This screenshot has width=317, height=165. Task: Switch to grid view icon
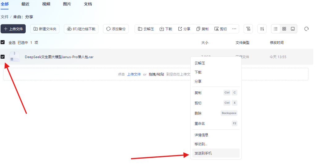tap(284, 29)
